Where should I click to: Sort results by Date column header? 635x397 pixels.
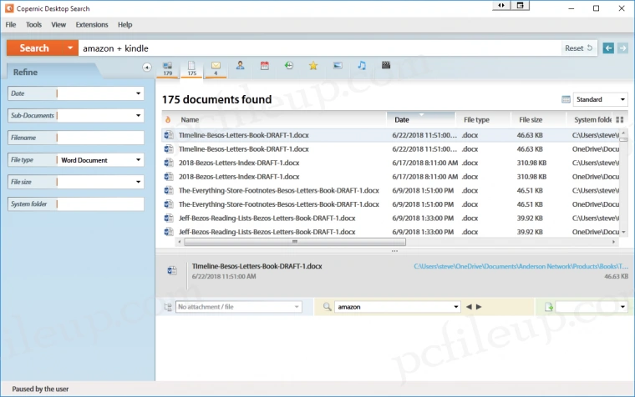pos(421,119)
